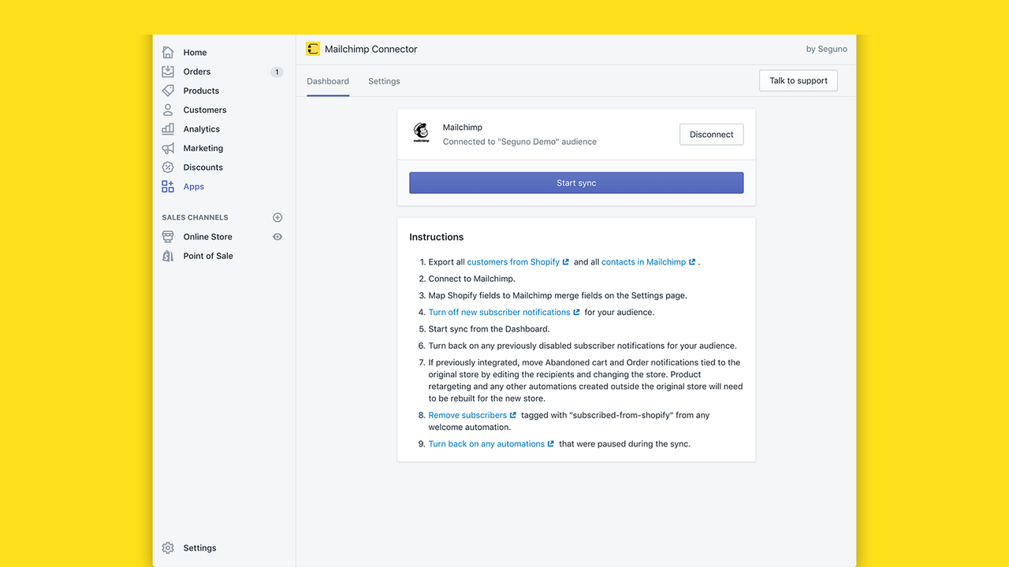Click the Point of Sale bag icon
1009x567 pixels.
tap(168, 256)
